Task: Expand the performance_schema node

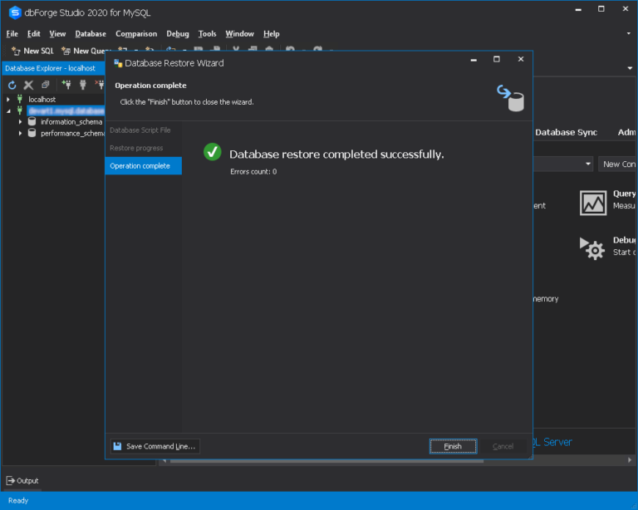Action: 20,133
